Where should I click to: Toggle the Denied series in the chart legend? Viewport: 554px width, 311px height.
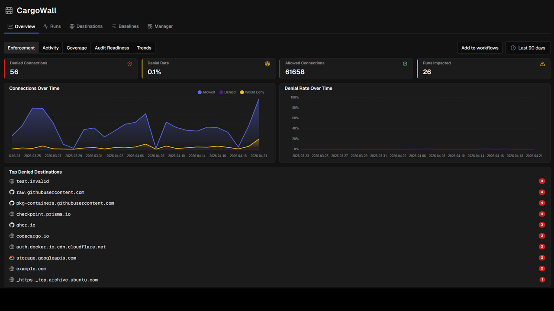tap(228, 92)
